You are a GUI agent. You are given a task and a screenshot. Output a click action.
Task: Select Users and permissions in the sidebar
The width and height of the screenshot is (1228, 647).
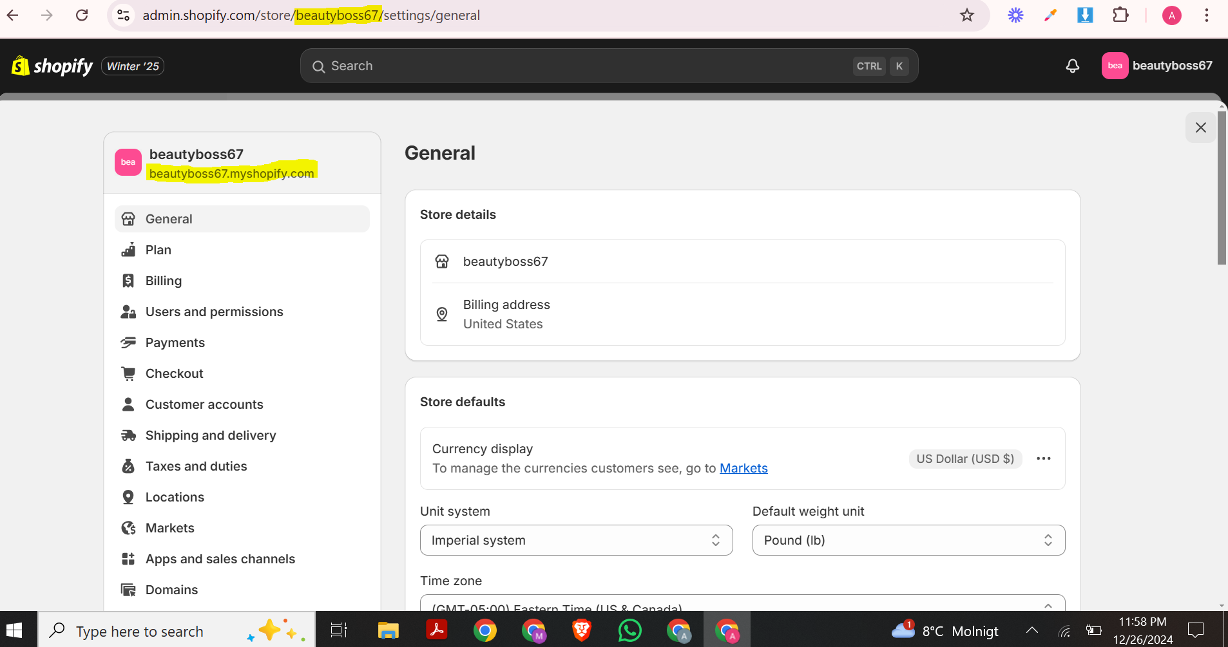tap(214, 311)
